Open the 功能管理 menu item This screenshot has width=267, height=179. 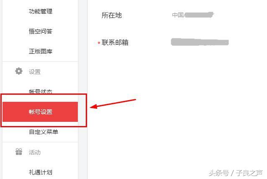coord(41,11)
